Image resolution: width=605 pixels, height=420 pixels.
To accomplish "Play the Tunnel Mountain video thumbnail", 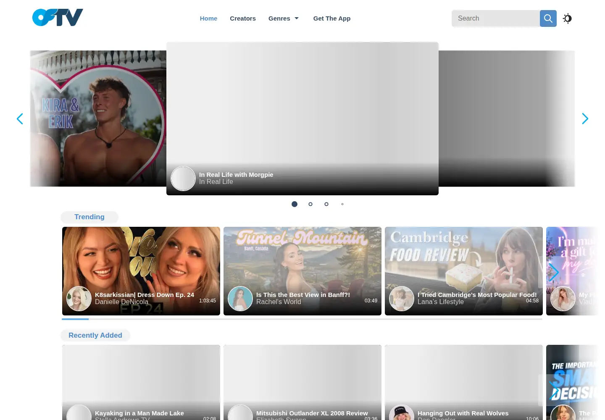I will [302, 271].
